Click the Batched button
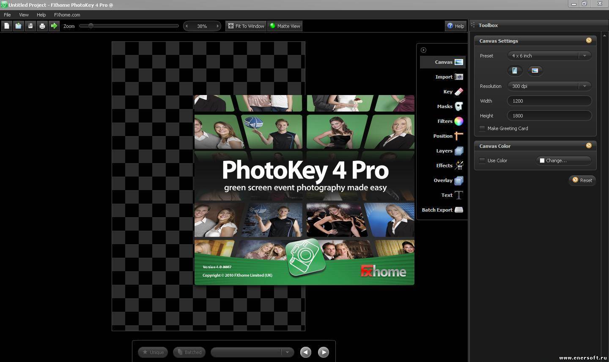The image size is (609, 362). click(x=189, y=352)
